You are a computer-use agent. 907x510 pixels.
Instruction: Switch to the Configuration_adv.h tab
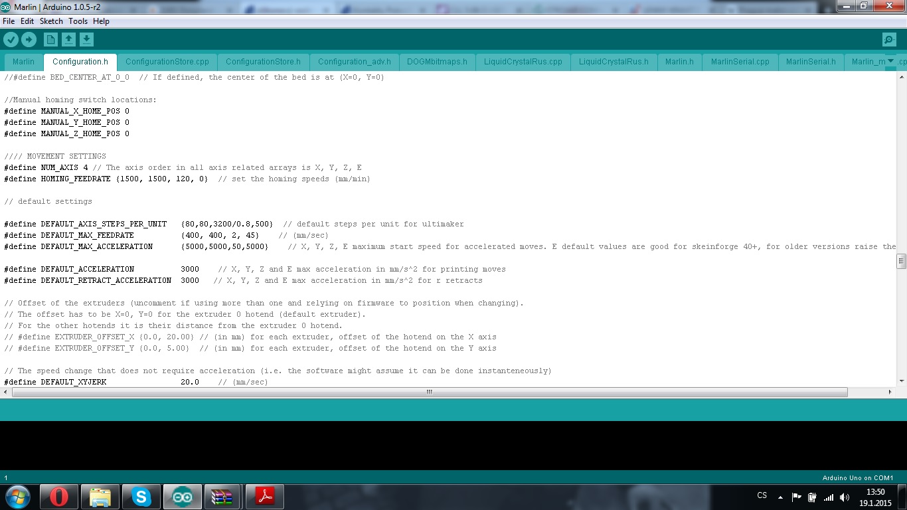354,62
